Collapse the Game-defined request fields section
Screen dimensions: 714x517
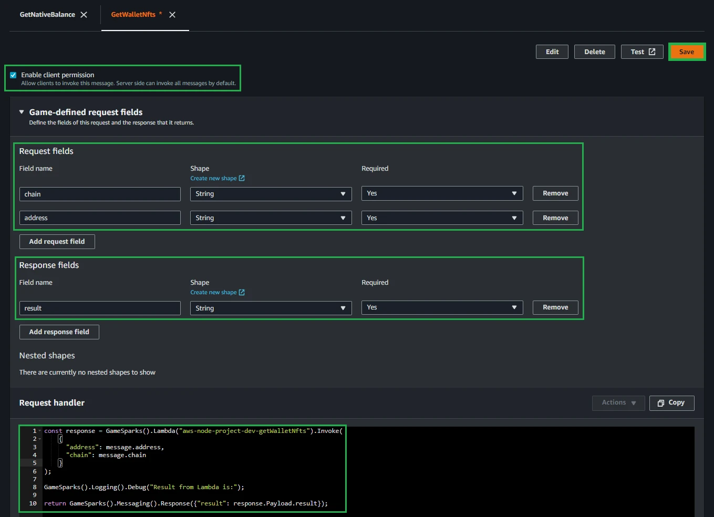click(x=22, y=112)
